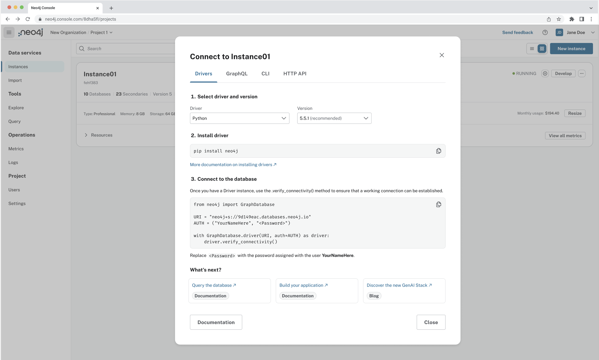The image size is (599, 360).
Task: Click the Blog tag under GenAI Stack
Action: (374, 296)
